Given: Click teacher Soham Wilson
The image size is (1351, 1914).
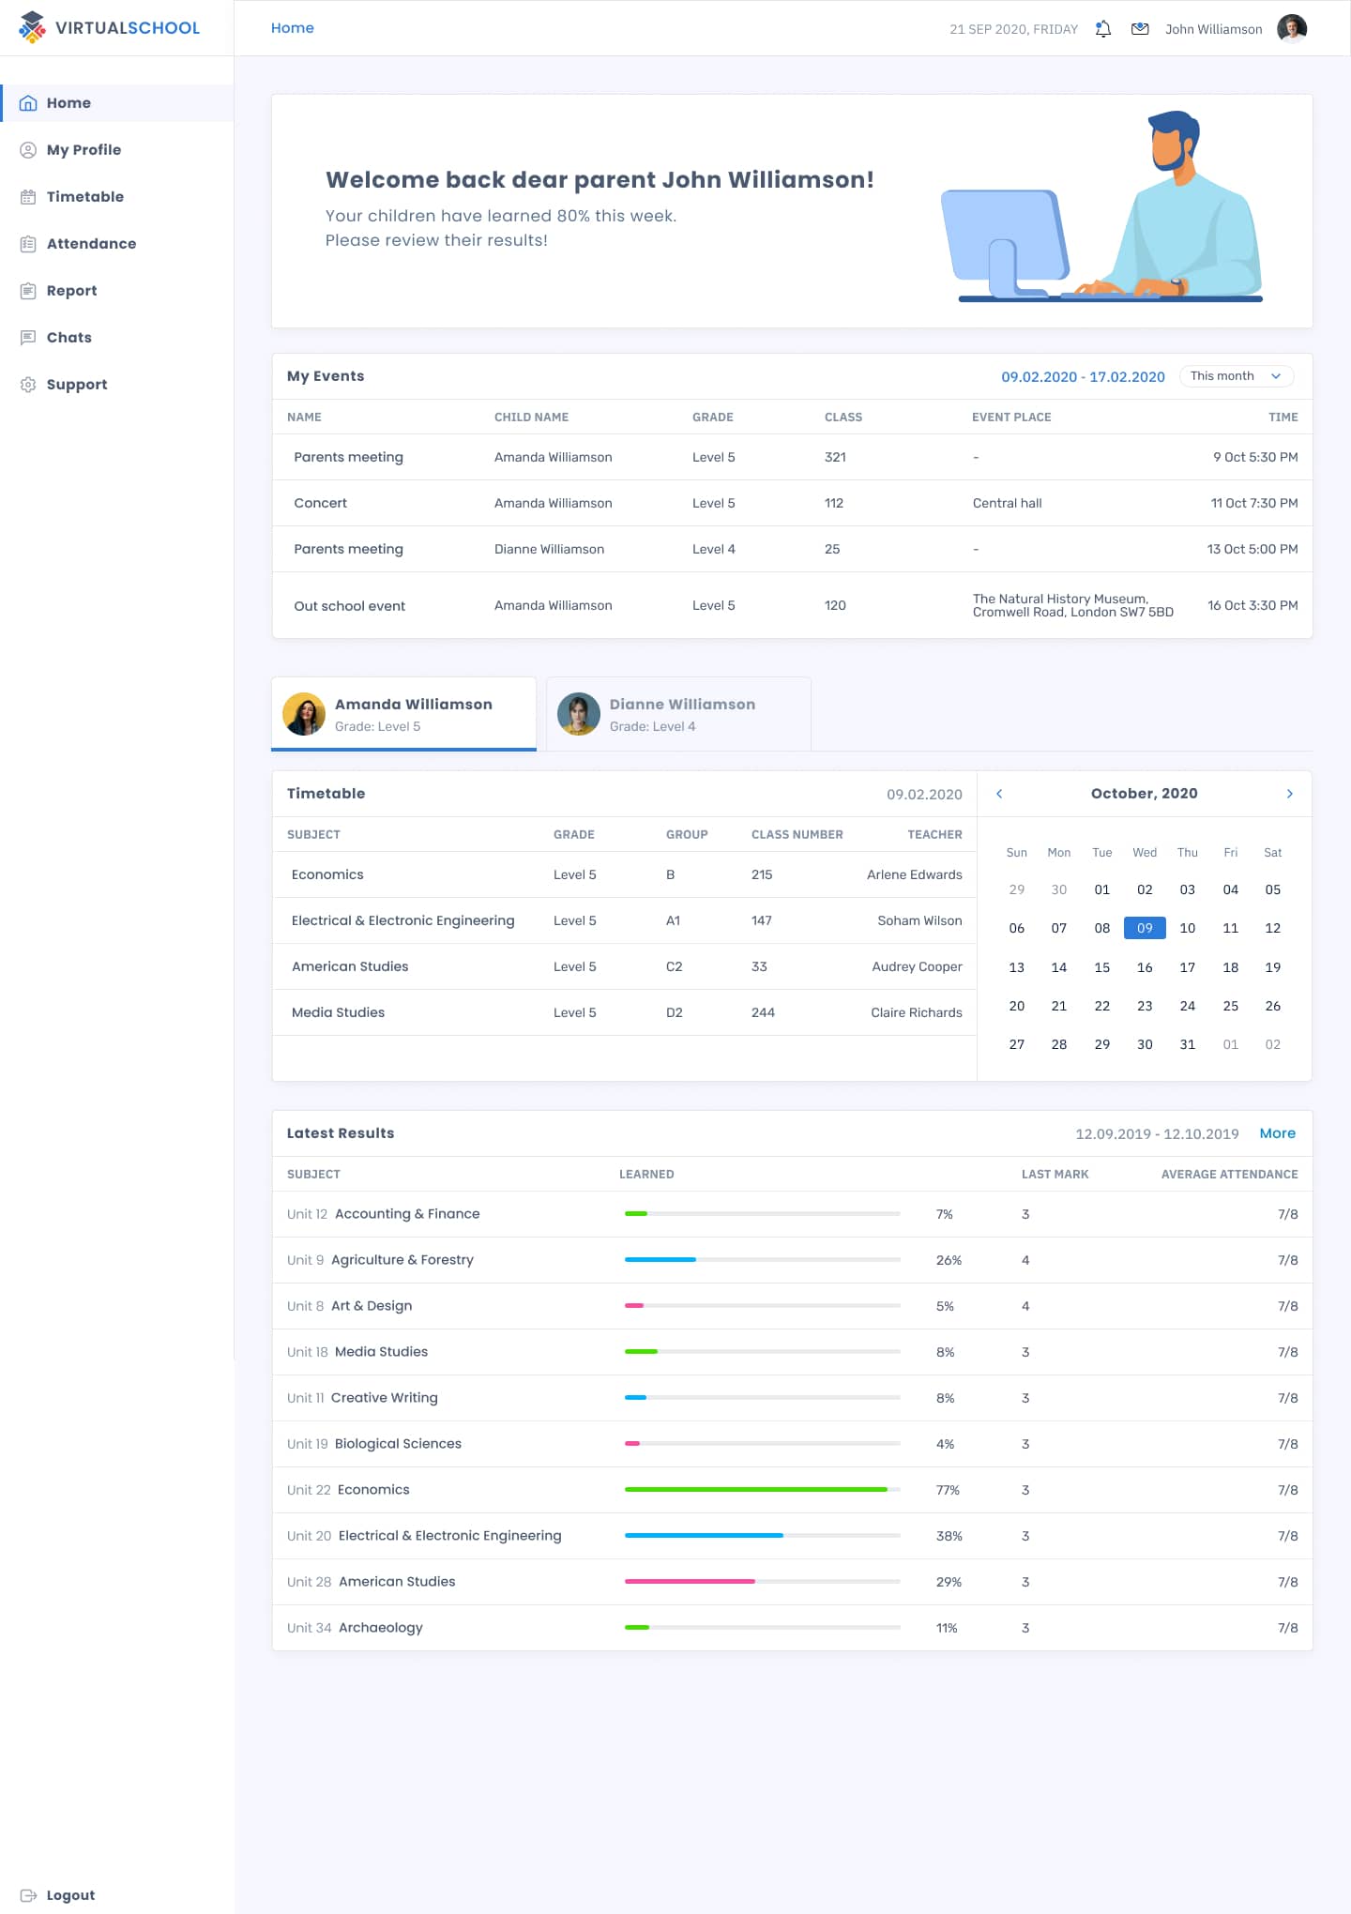Looking at the screenshot, I should [919, 920].
